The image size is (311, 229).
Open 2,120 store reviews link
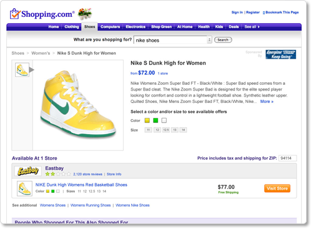[87, 174]
